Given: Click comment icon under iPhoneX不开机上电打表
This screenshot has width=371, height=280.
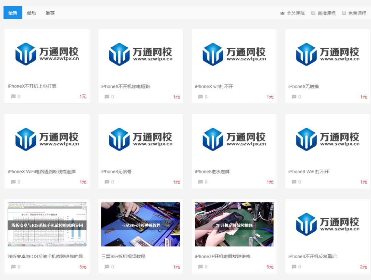Looking at the screenshot, I should click(13, 96).
